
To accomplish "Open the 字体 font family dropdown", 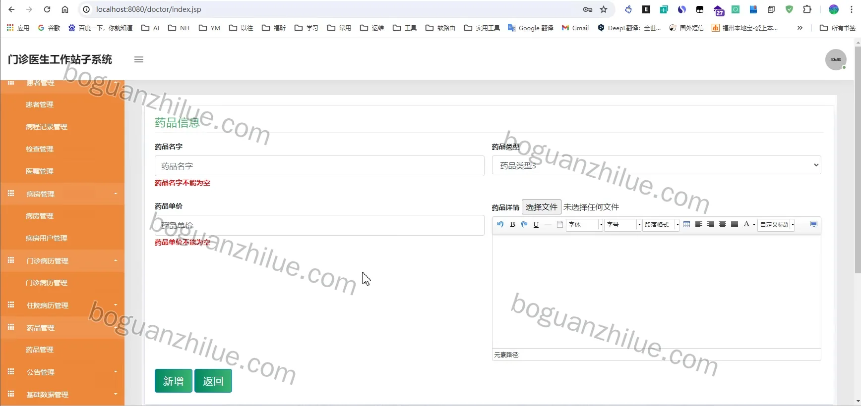I will pyautogui.click(x=585, y=225).
